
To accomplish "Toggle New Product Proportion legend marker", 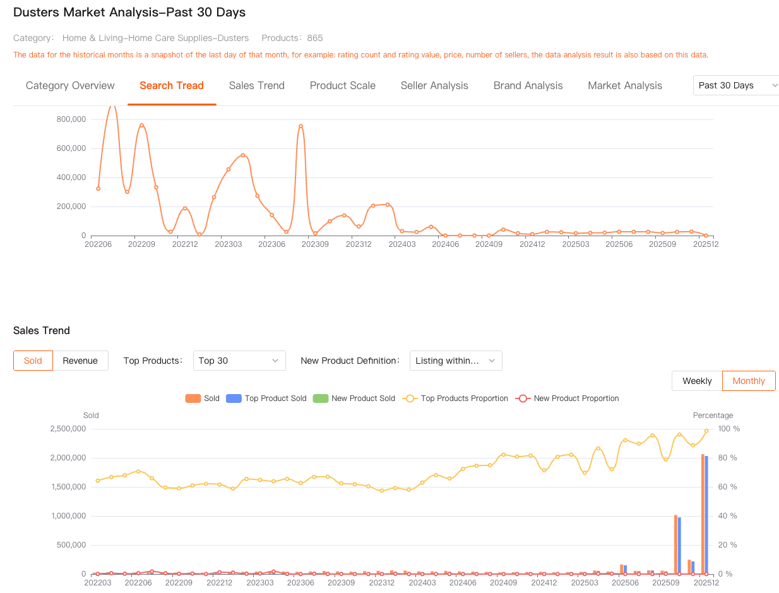I will click(x=523, y=398).
